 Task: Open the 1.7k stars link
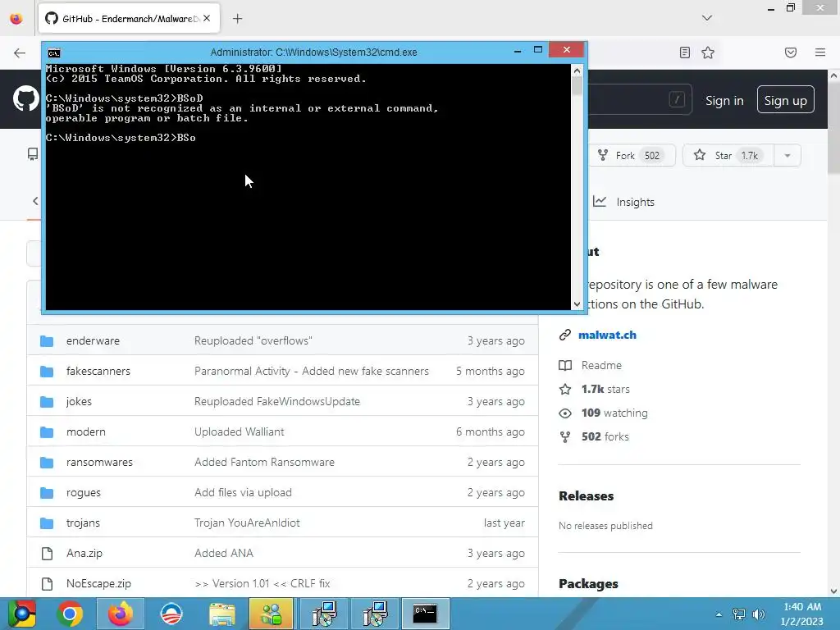coord(605,389)
